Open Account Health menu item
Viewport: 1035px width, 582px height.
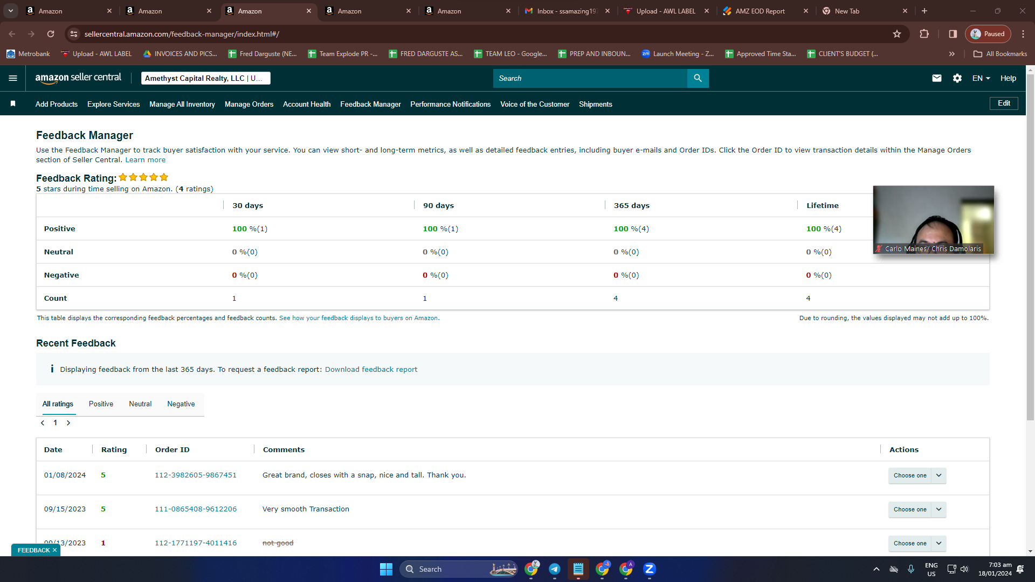pos(307,104)
